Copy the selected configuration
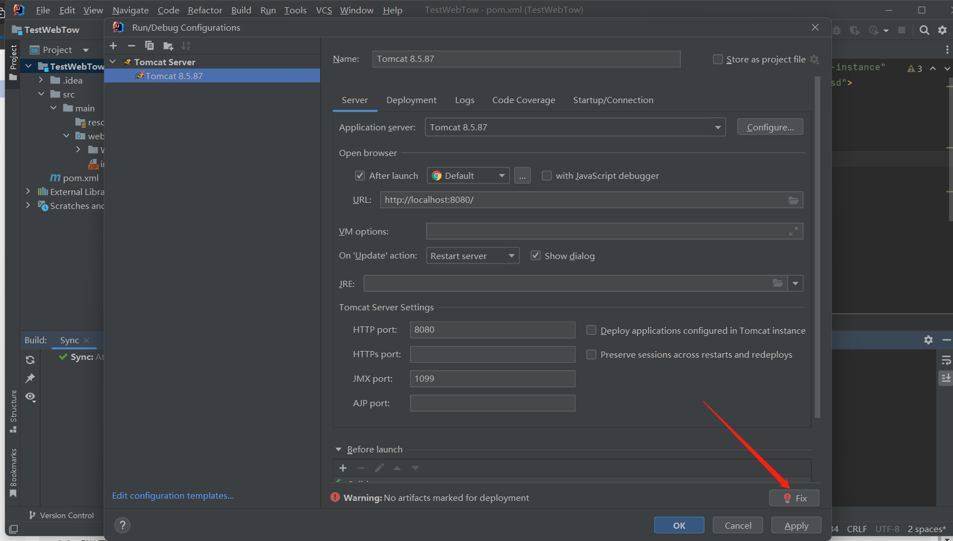953x541 pixels. coord(149,46)
